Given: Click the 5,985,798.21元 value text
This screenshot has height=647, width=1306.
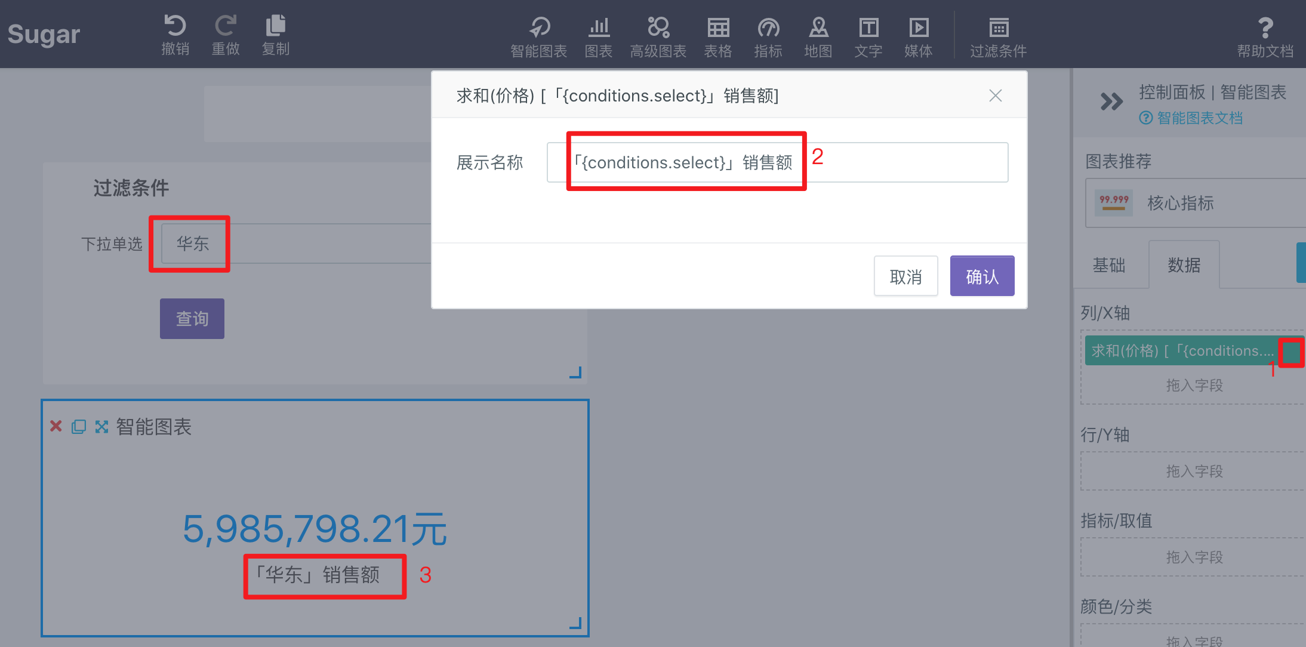Looking at the screenshot, I should [315, 529].
